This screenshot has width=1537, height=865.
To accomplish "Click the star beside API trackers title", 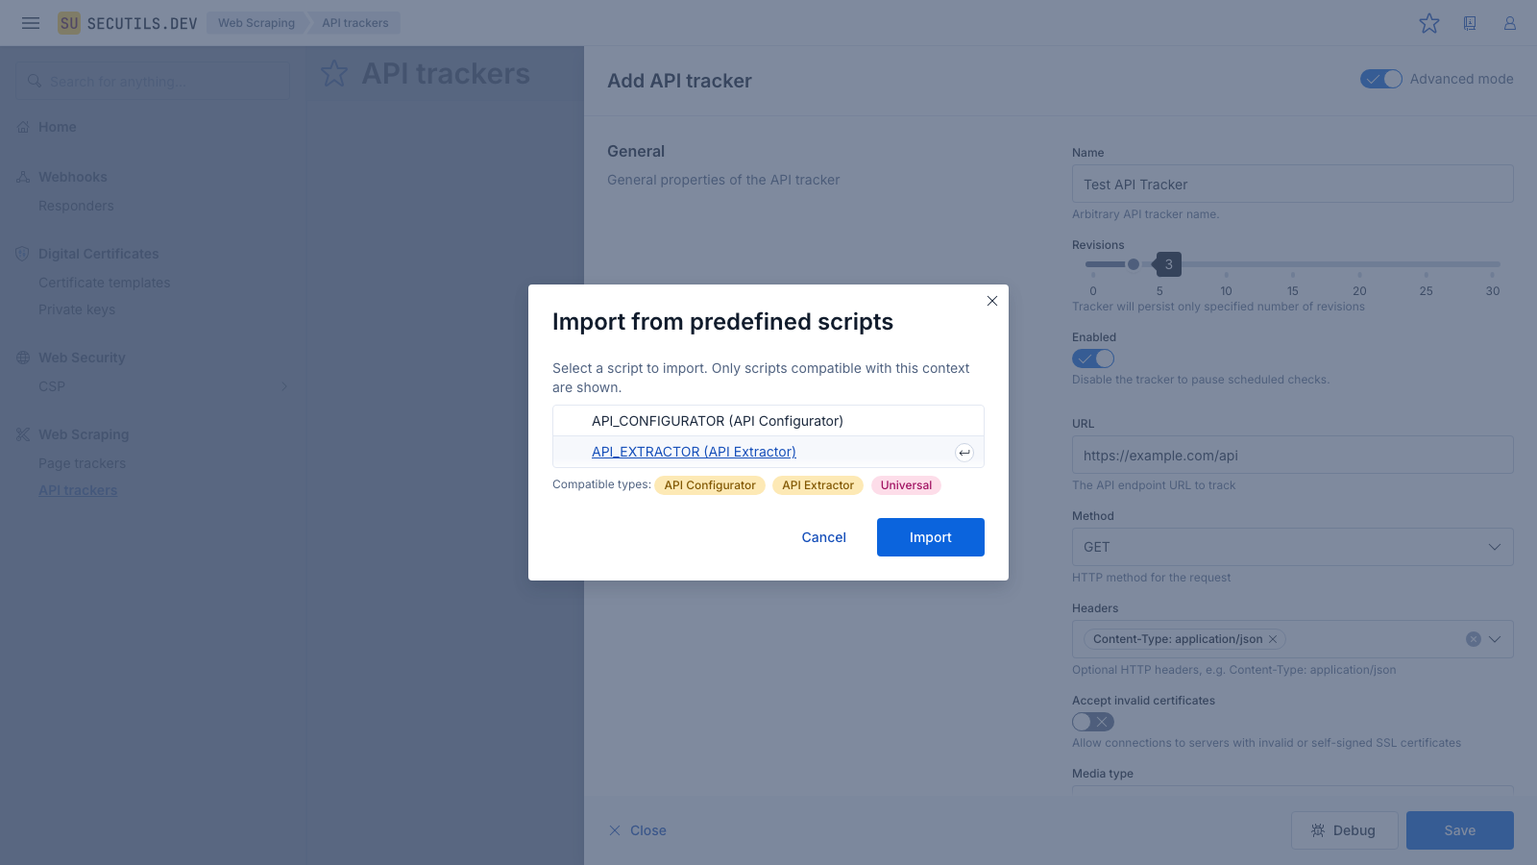I will (x=334, y=74).
